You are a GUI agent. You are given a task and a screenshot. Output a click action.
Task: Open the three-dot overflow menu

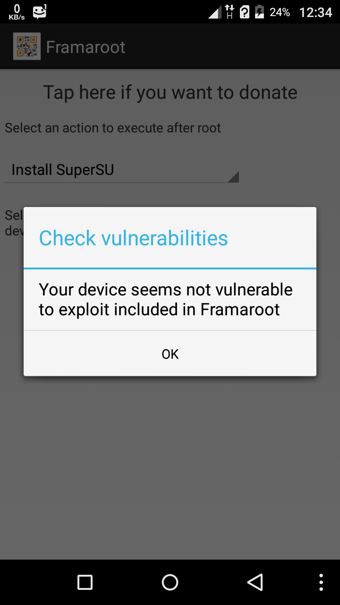321,582
